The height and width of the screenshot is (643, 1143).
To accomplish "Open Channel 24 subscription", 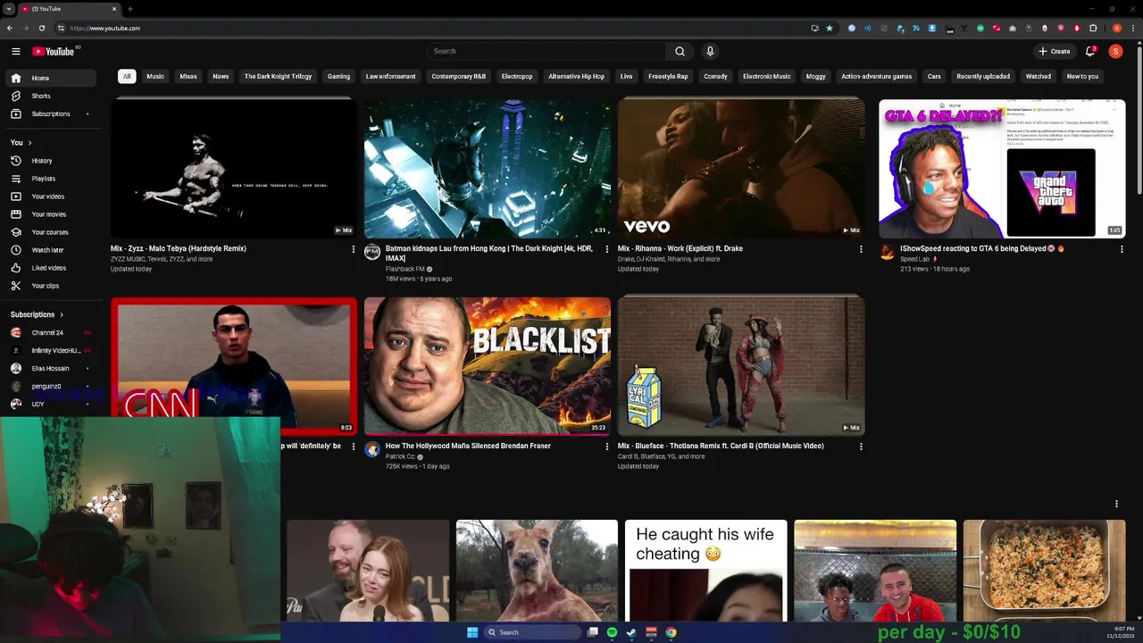I will click(50, 332).
